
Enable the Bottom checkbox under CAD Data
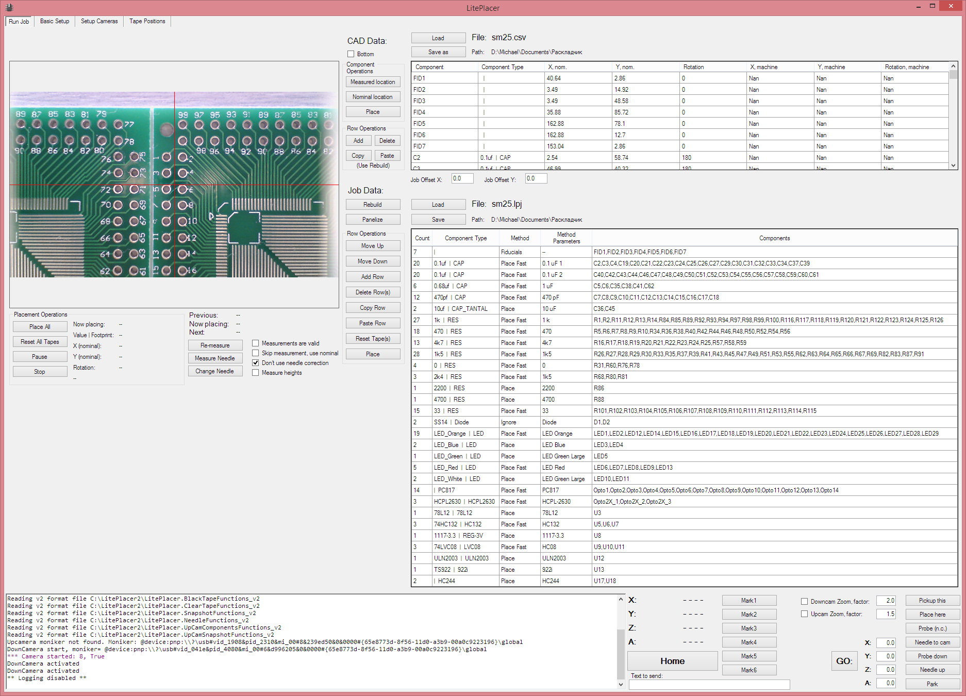(x=351, y=54)
